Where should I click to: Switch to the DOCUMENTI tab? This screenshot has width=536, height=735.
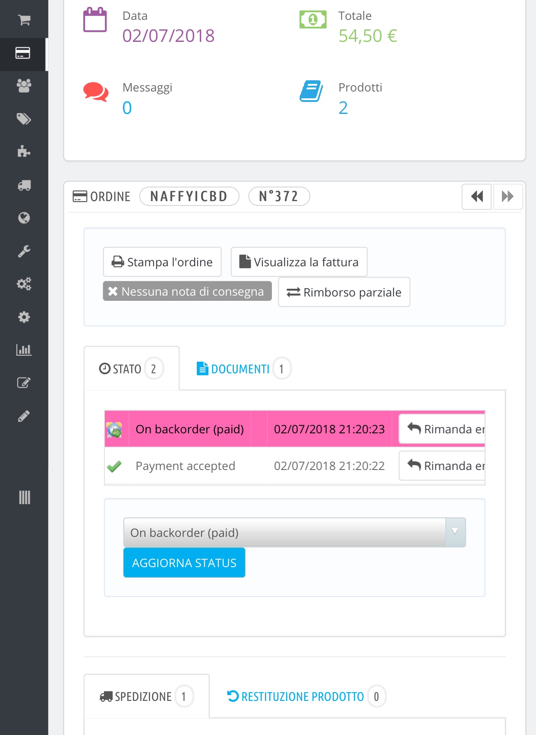[x=243, y=369]
